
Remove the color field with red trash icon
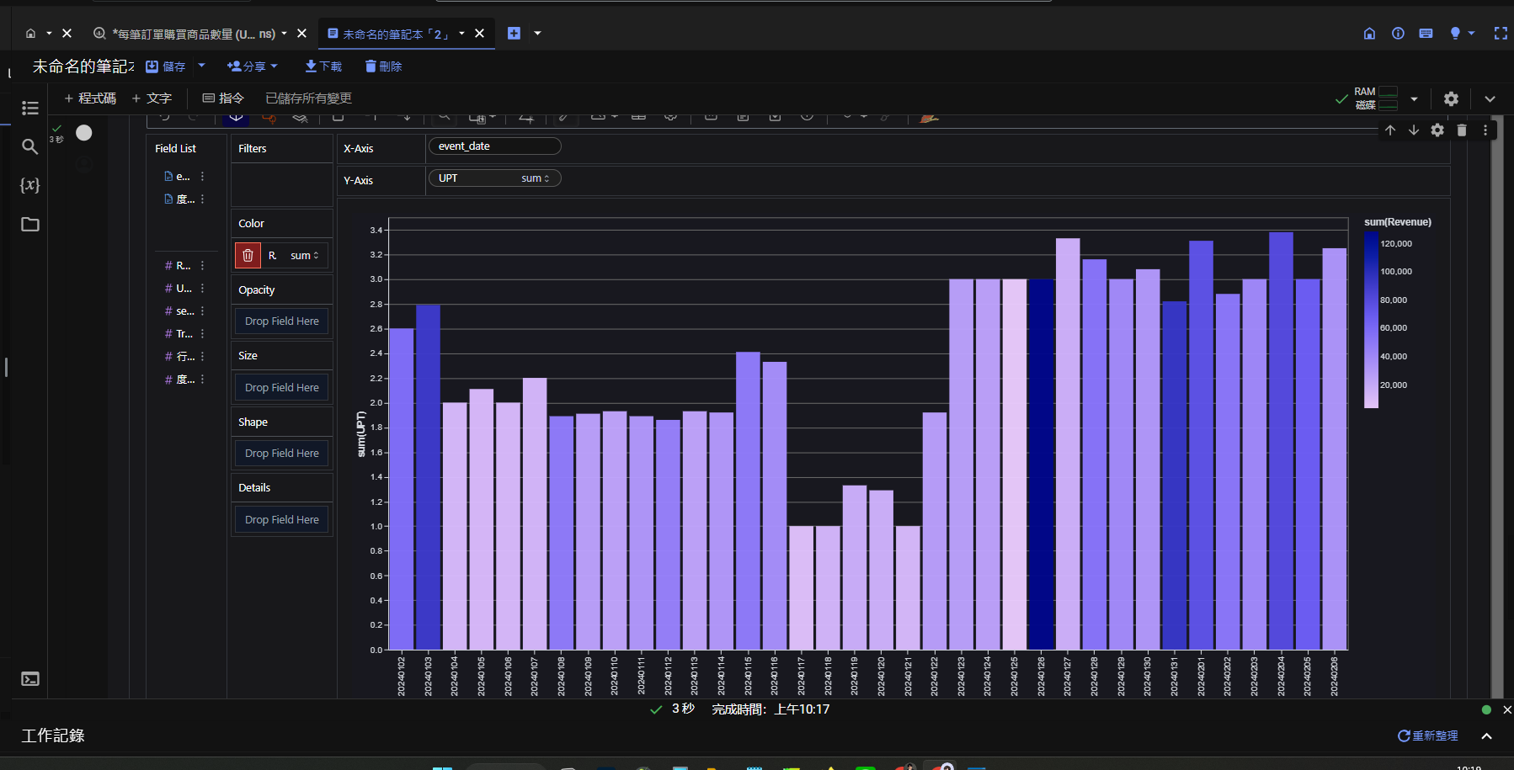[248, 256]
